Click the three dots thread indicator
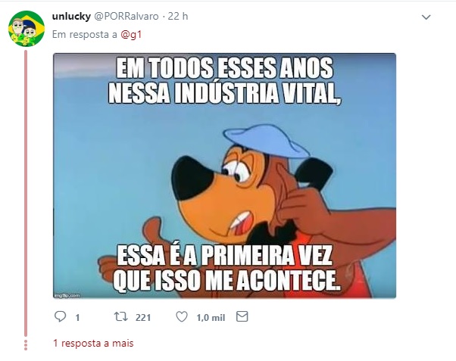 (26, 345)
